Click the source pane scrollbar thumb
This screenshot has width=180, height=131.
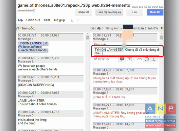87,37
